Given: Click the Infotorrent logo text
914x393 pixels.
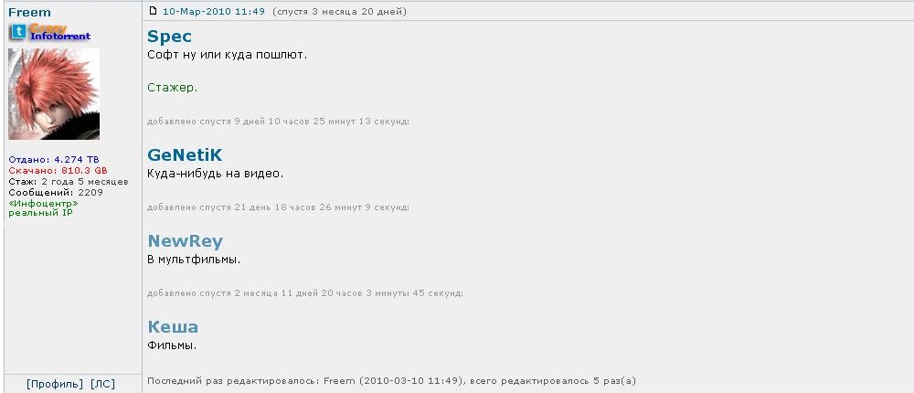Looking at the screenshot, I should point(60,36).
